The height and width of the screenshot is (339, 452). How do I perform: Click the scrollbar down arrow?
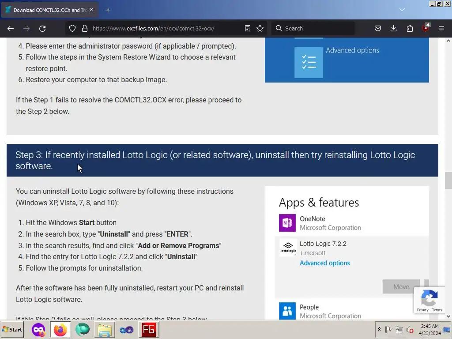[448, 316]
